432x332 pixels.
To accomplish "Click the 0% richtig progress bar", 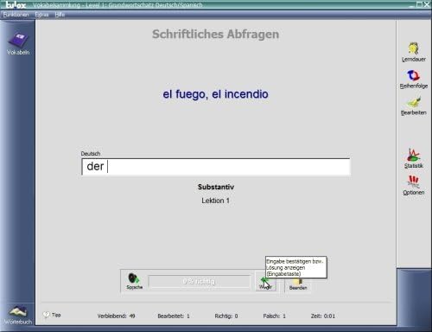I will pyautogui.click(x=199, y=281).
